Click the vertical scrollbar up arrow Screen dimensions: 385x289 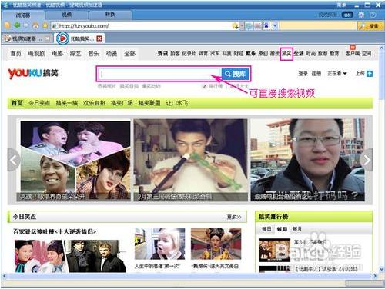coord(382,48)
